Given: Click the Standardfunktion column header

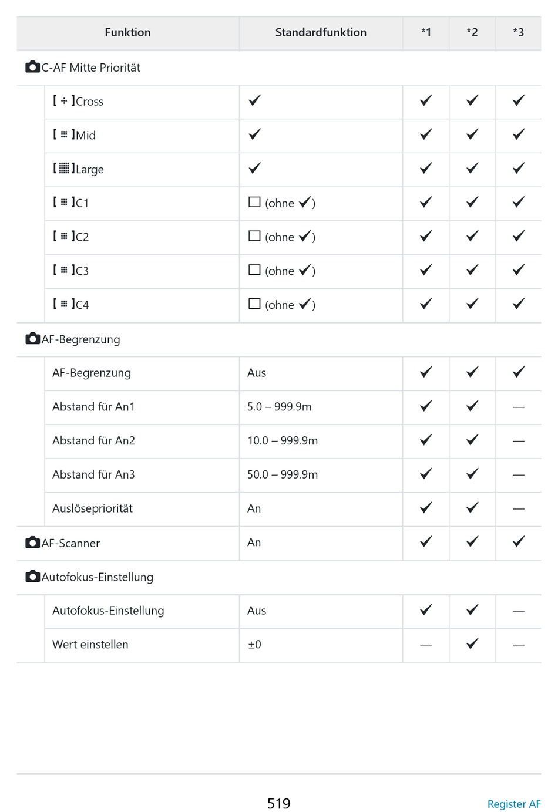Looking at the screenshot, I should pos(321,32).
